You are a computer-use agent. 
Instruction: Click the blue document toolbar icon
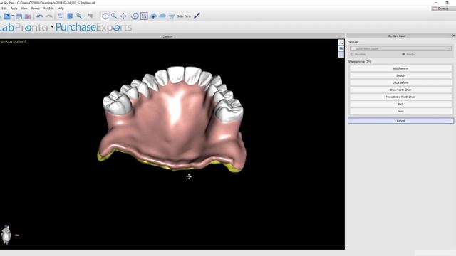point(70,16)
